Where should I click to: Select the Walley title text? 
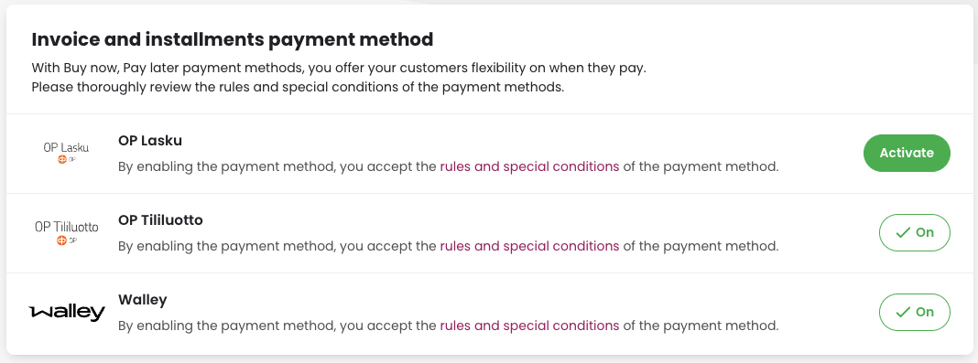point(142,300)
